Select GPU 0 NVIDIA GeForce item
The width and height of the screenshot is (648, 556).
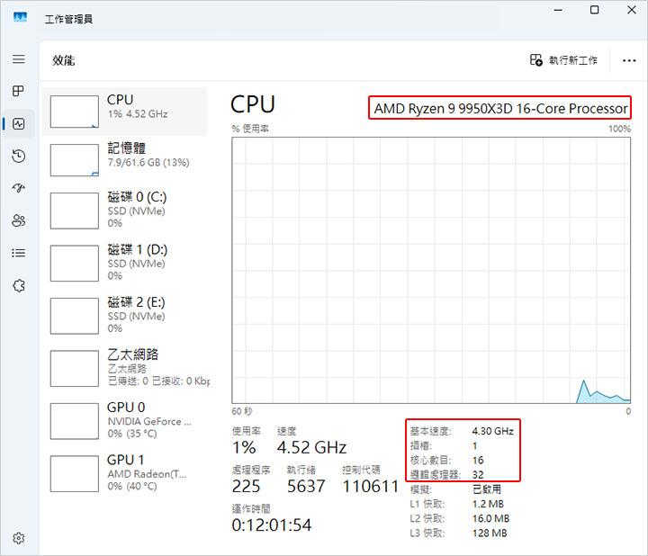(124, 421)
